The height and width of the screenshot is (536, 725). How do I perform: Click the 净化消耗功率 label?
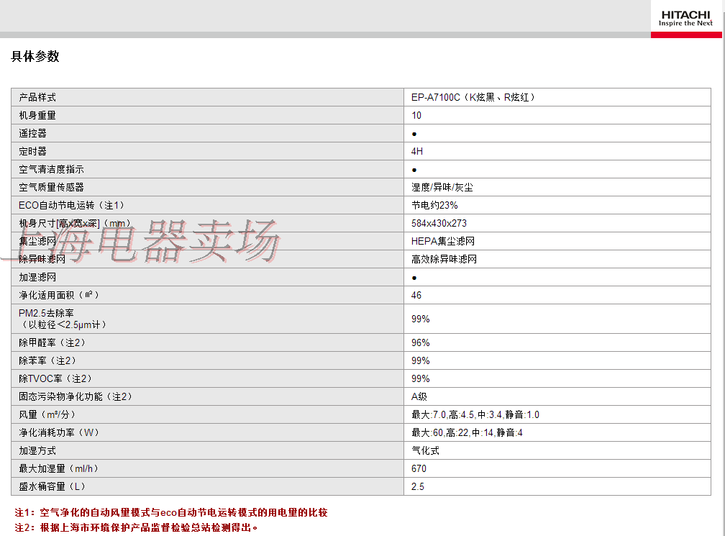point(59,432)
